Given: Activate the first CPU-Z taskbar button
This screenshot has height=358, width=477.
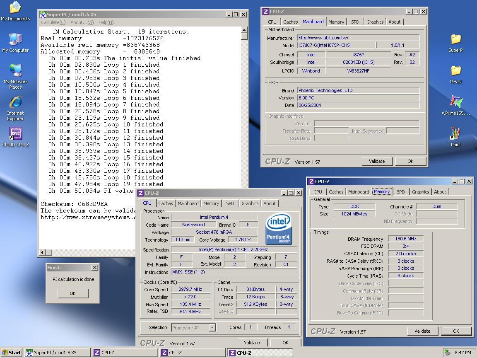Looking at the screenshot, I should click(125, 353).
